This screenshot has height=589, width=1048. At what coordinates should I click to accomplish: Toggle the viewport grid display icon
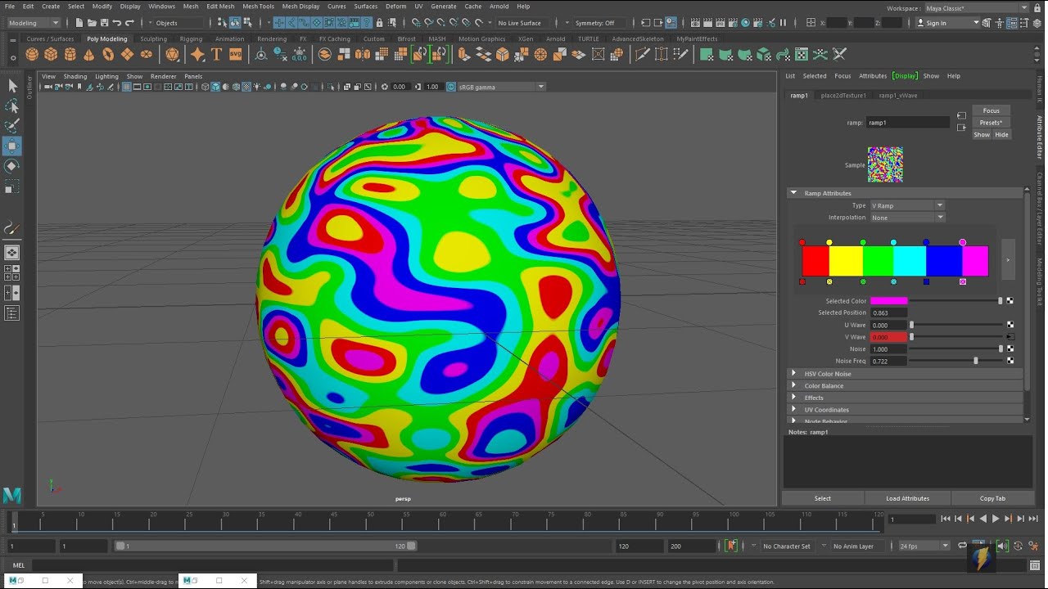click(x=127, y=87)
